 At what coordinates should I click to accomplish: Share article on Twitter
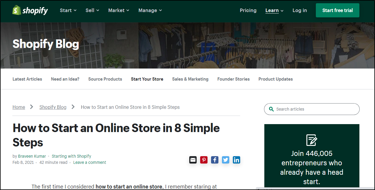pos(225,160)
